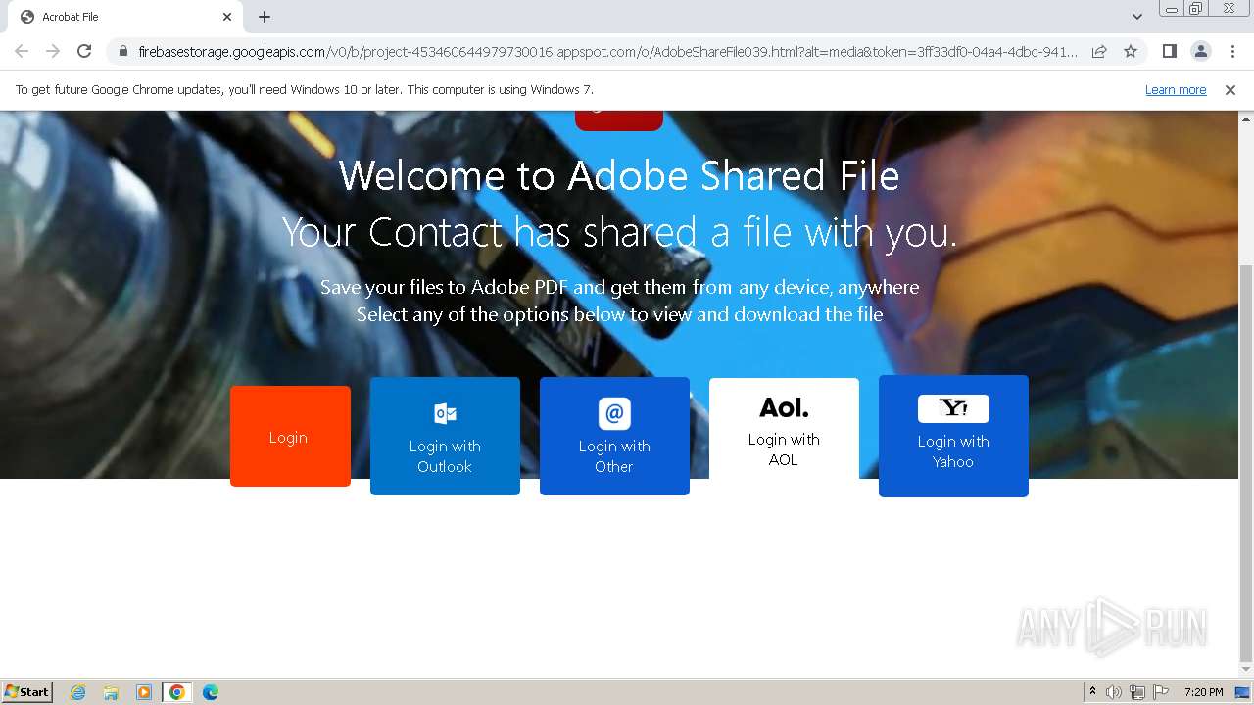
Task: Share this page icon in address bar
Action: coord(1099,51)
